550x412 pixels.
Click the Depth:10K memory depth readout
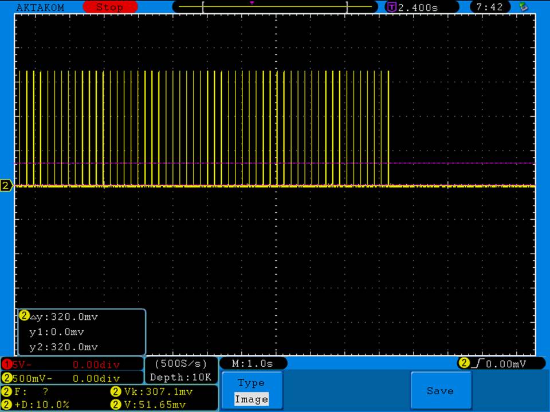pyautogui.click(x=180, y=377)
